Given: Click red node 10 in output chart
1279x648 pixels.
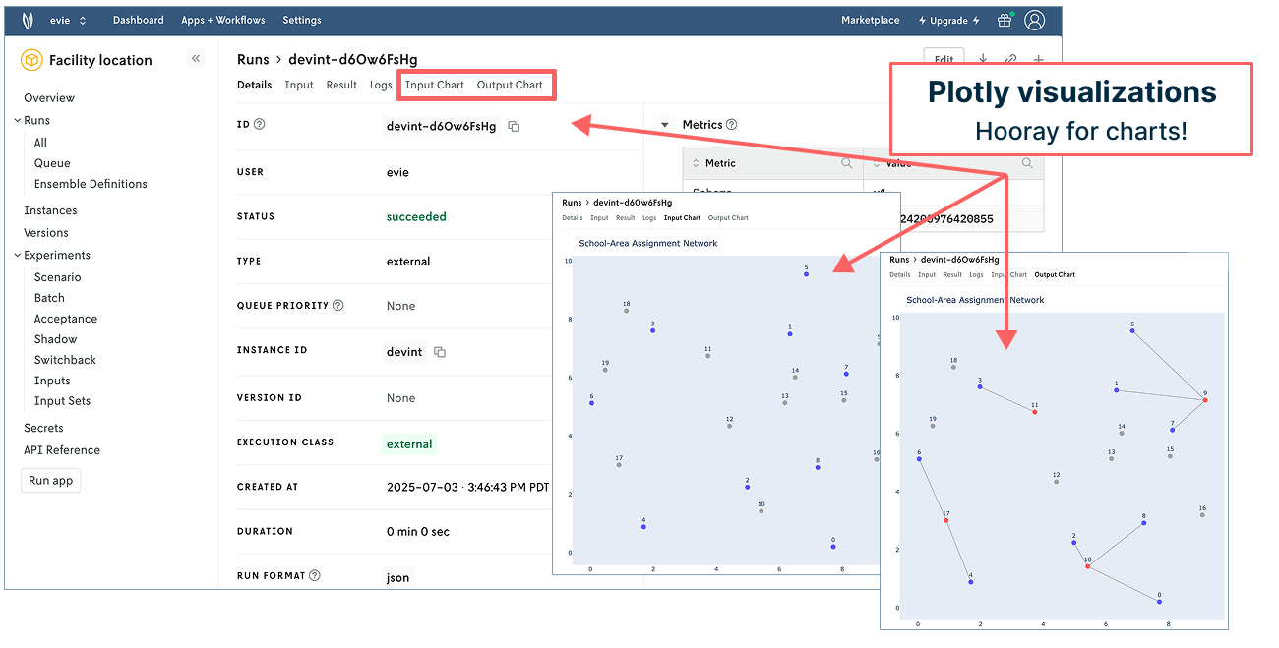Looking at the screenshot, I should click(x=1087, y=566).
